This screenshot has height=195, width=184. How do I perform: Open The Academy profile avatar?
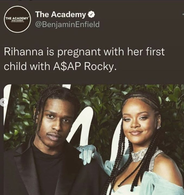pos(17,19)
